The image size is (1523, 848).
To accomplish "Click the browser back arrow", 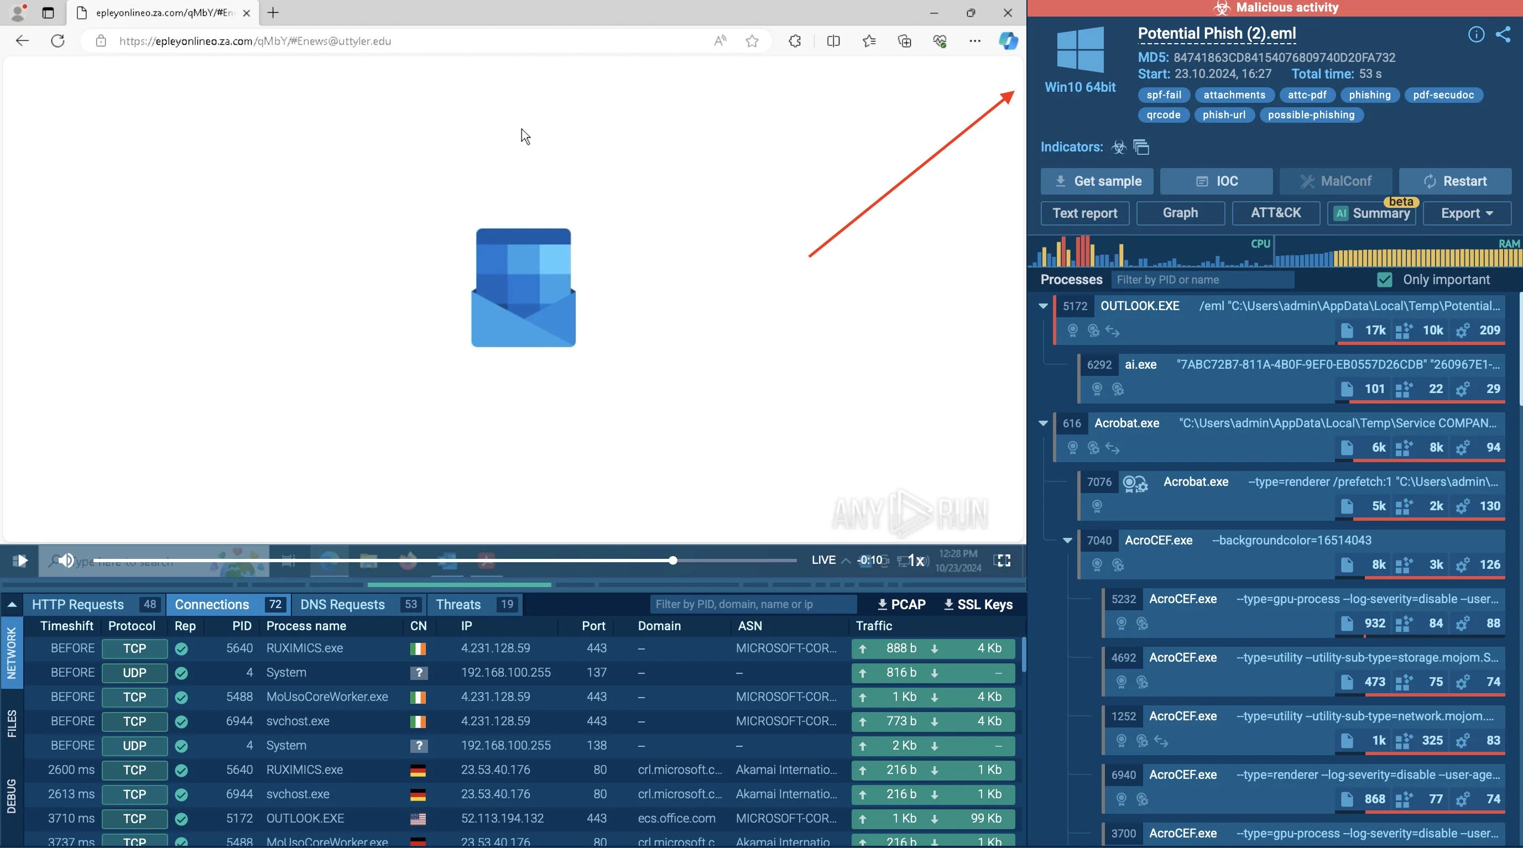I will 22,41.
